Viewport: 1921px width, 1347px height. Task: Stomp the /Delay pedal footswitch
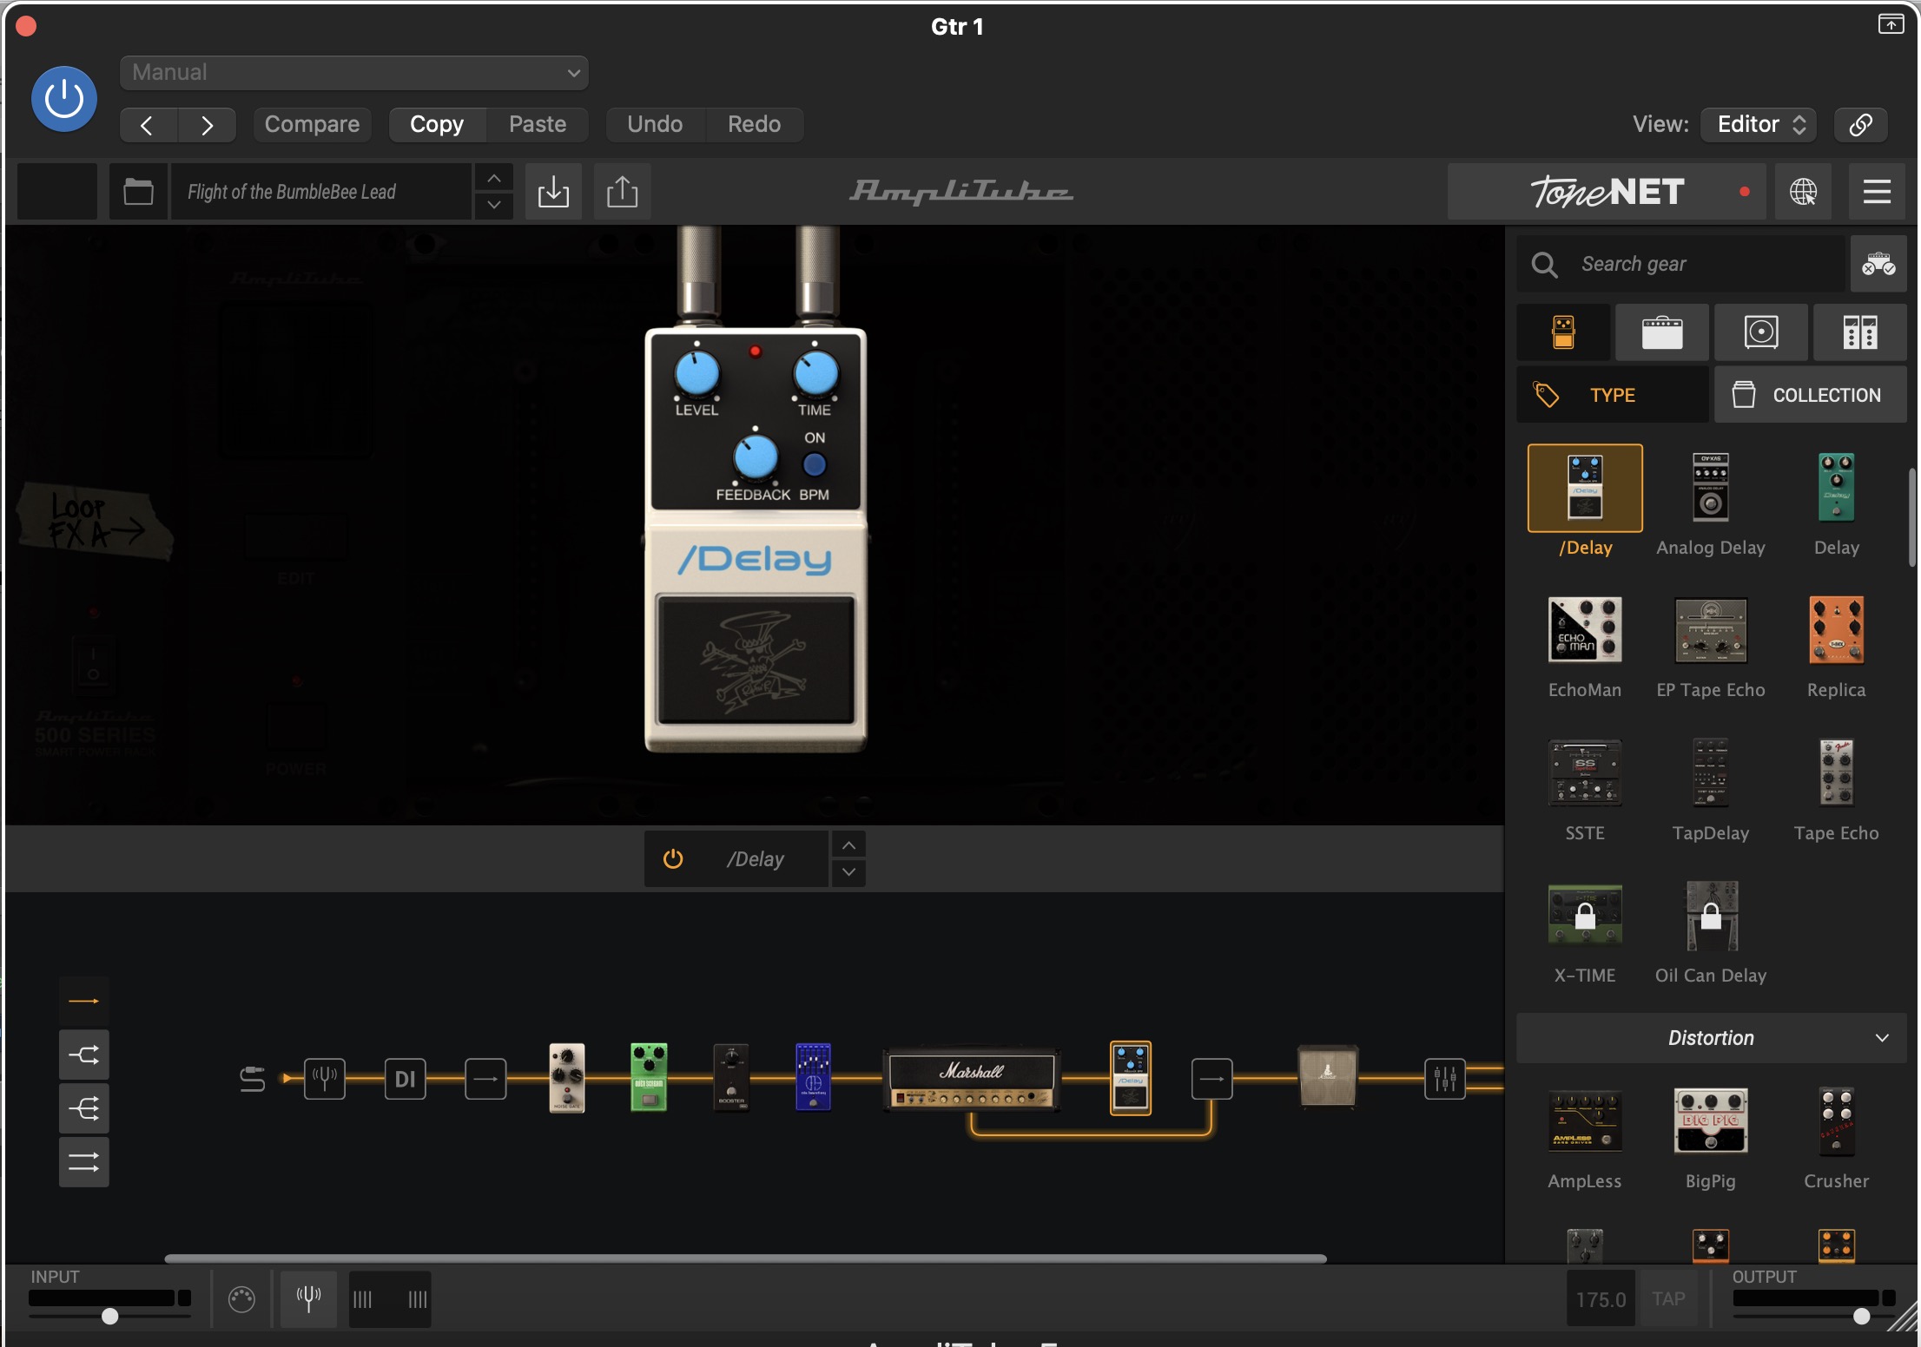756,660
